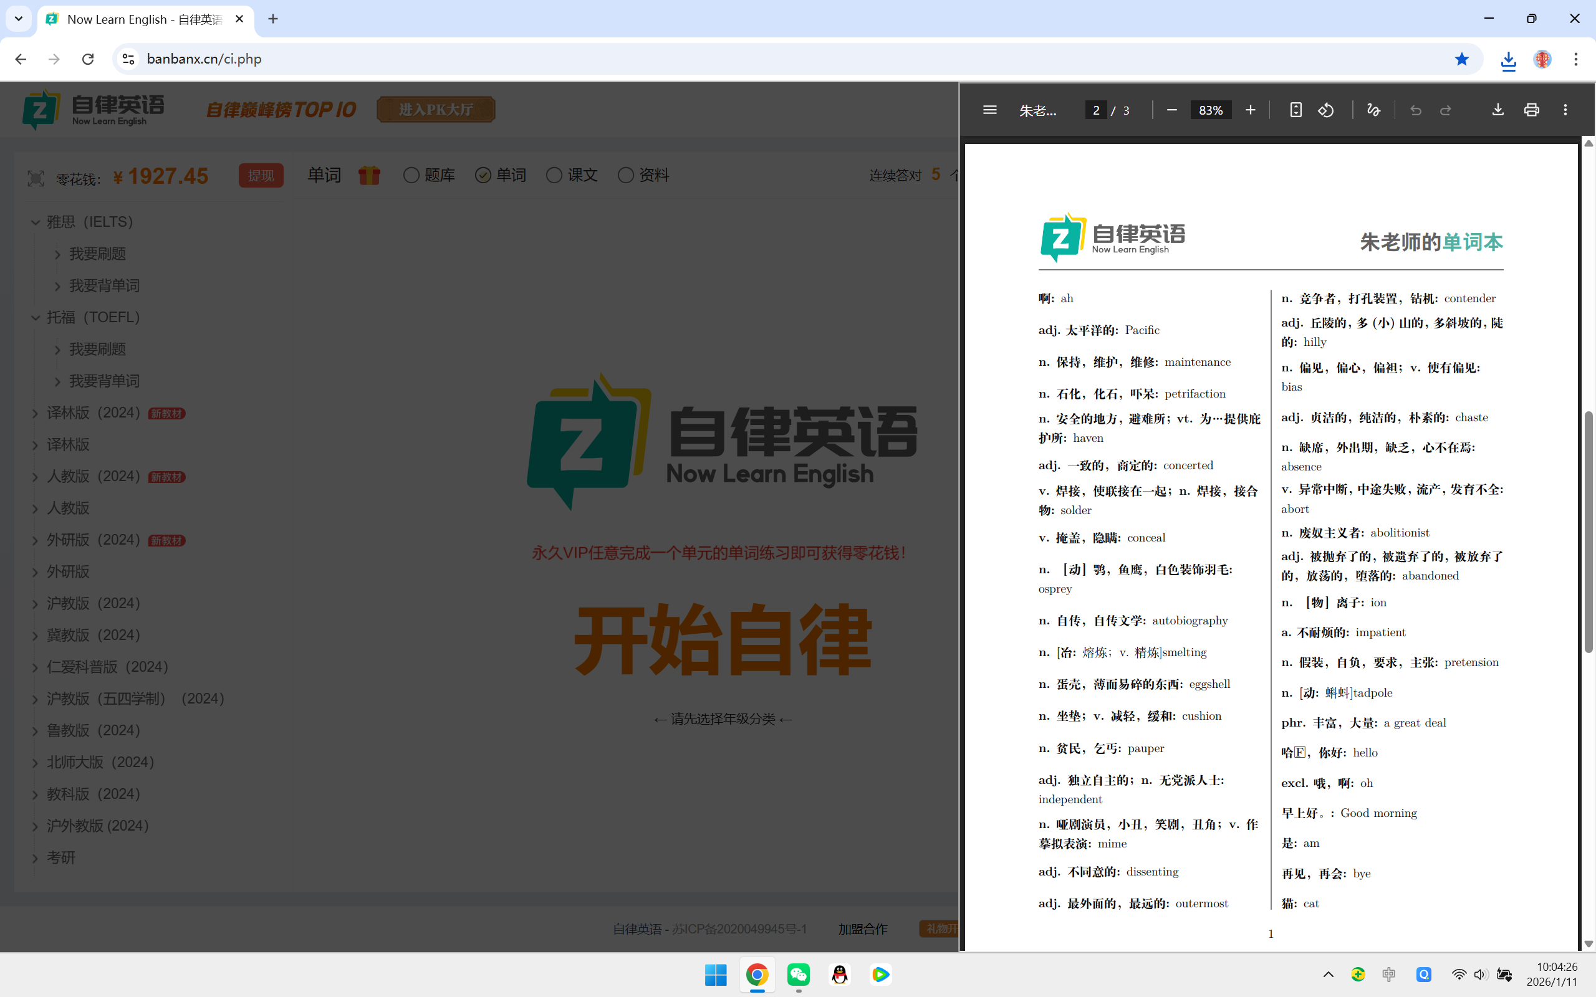Select the 题库 radio button
Image resolution: width=1596 pixels, height=997 pixels.
click(411, 175)
